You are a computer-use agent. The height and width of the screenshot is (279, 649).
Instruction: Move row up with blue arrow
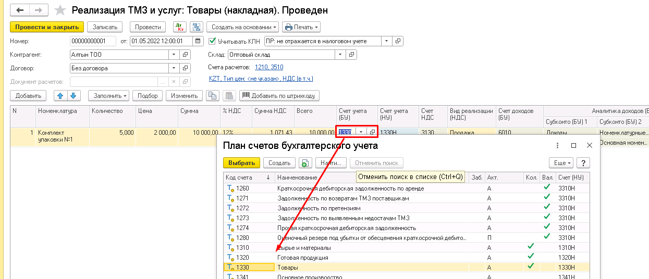point(60,96)
